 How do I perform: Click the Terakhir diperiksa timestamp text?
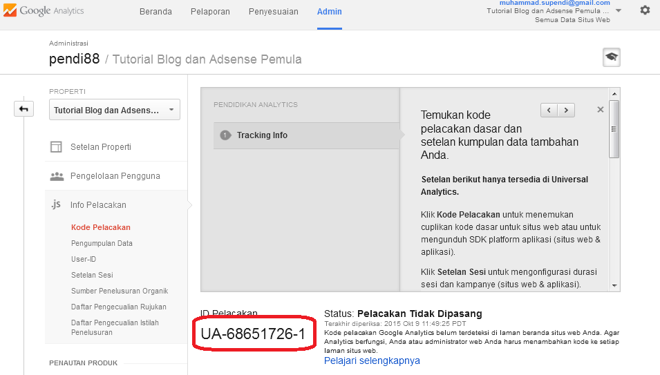[x=395, y=324]
